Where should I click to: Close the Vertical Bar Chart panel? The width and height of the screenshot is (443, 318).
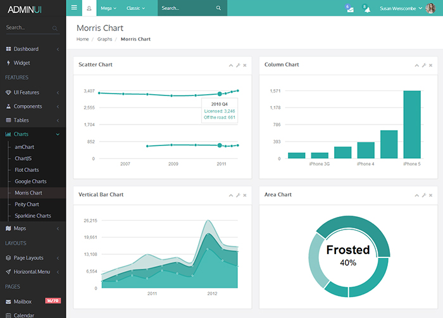245,195
